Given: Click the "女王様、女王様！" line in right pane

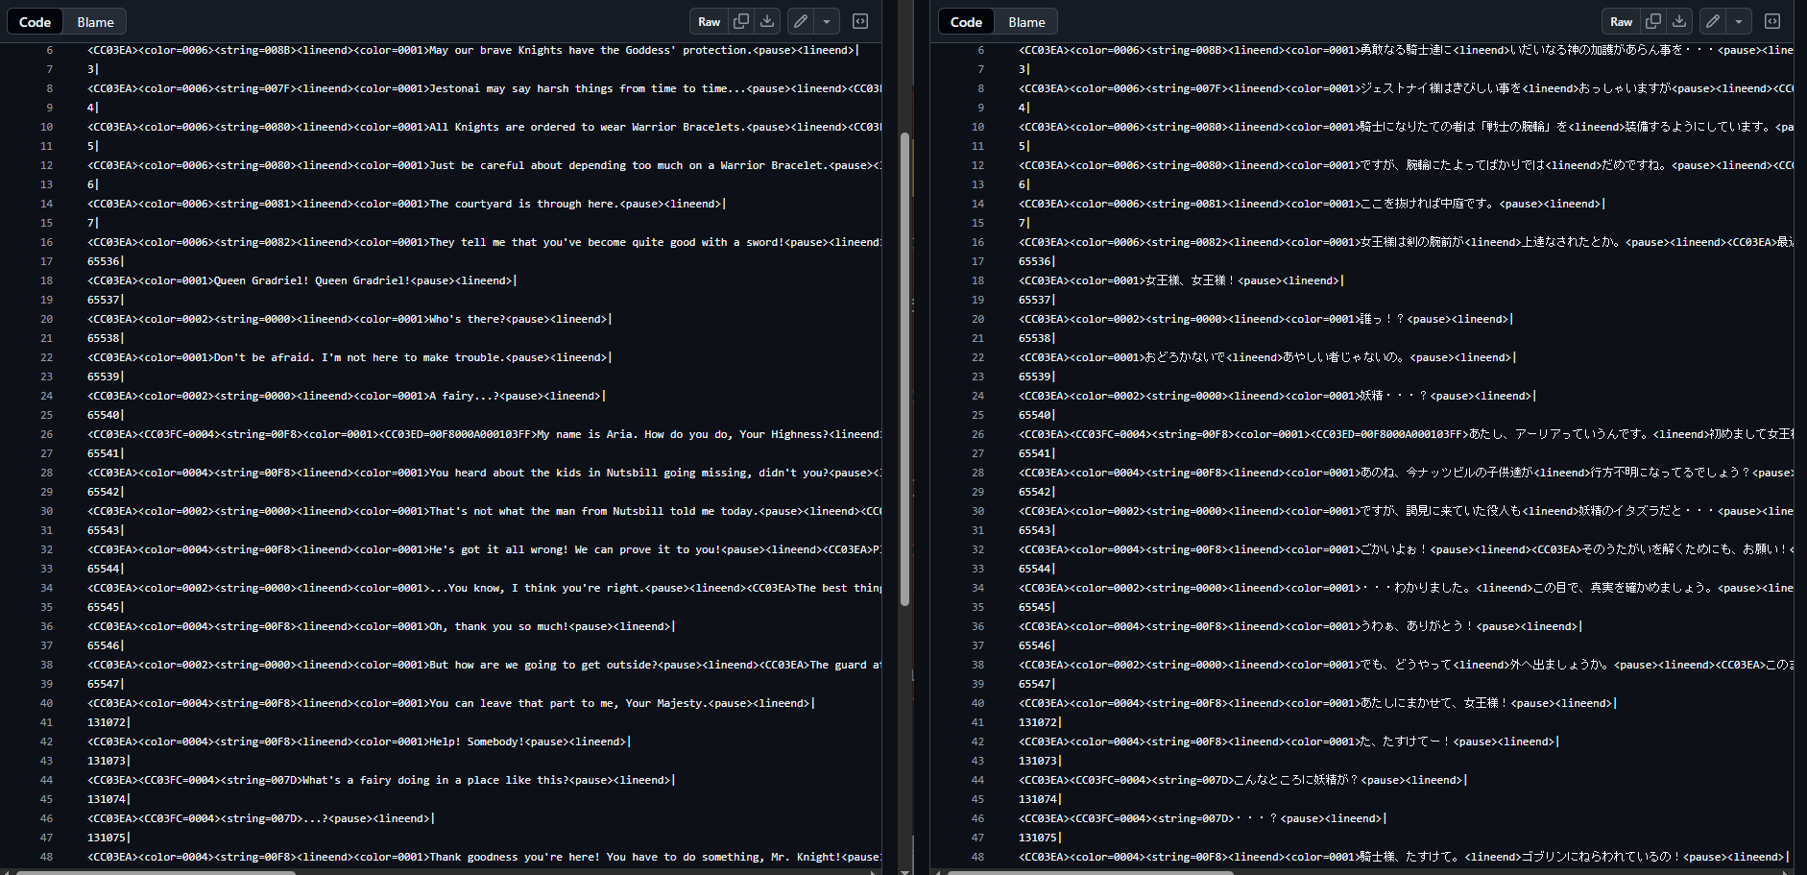Looking at the screenshot, I should 1181,280.
